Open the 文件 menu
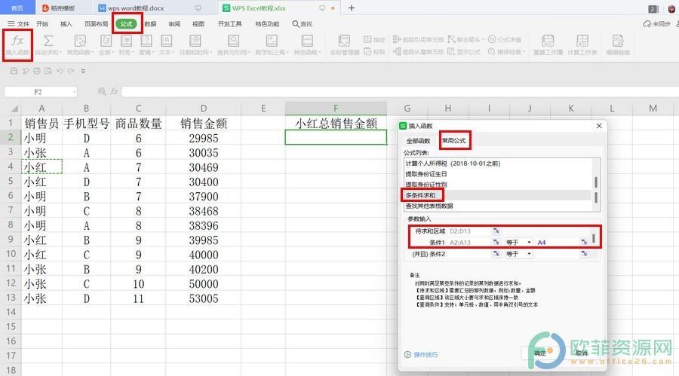The width and height of the screenshot is (679, 376). 19,24
